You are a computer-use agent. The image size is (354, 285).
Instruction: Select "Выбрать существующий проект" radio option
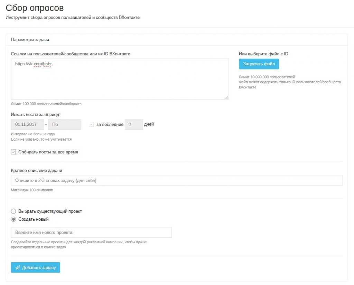pos(13,211)
